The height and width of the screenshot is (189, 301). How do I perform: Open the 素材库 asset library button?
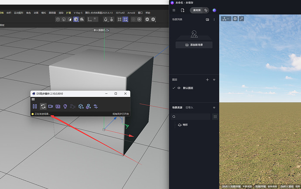pos(196,10)
